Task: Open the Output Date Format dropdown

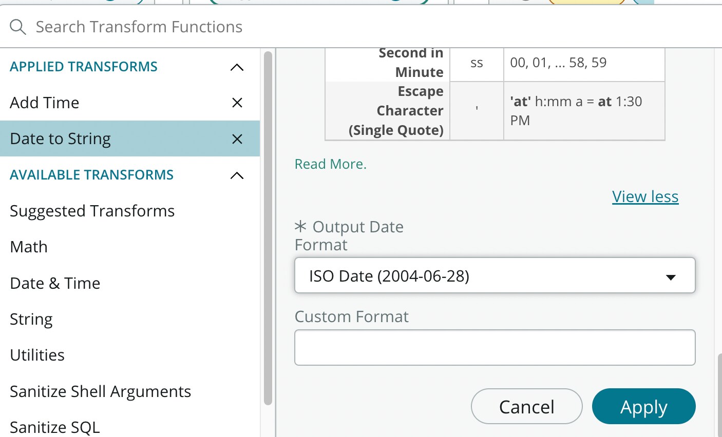Action: 495,276
